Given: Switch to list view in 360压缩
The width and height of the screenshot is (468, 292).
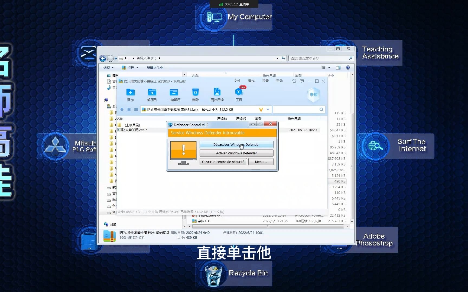Looking at the screenshot, I should pos(136,109).
